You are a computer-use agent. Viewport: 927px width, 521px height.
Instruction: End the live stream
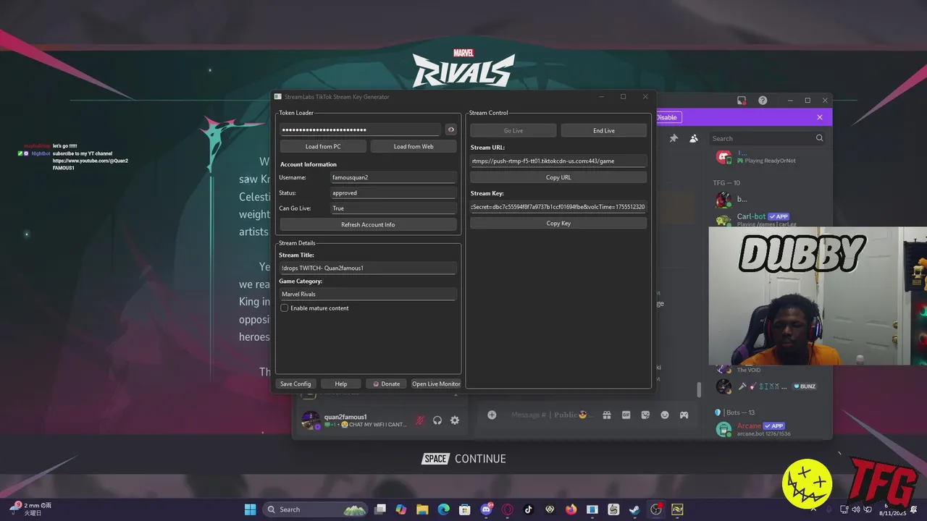point(604,130)
